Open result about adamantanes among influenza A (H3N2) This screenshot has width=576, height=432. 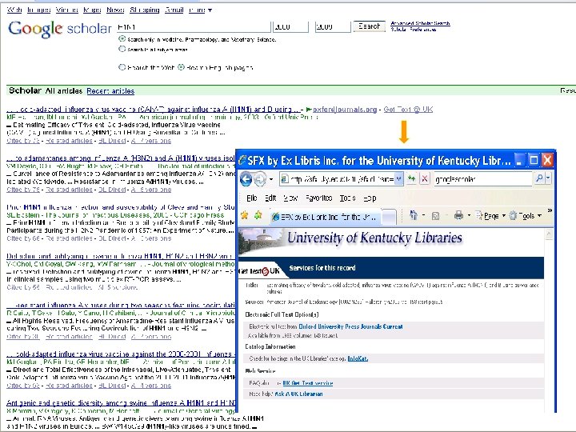[x=121, y=158]
